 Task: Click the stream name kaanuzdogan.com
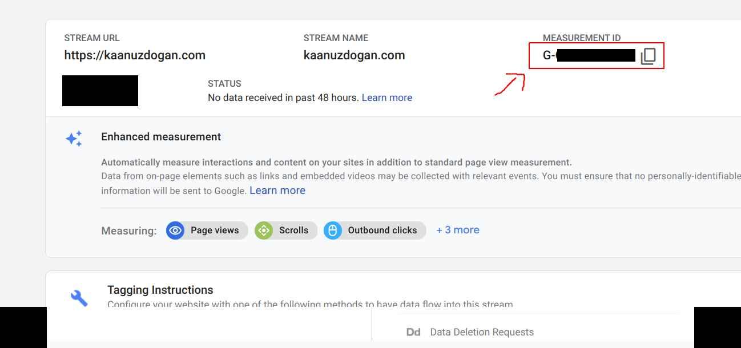(x=354, y=55)
